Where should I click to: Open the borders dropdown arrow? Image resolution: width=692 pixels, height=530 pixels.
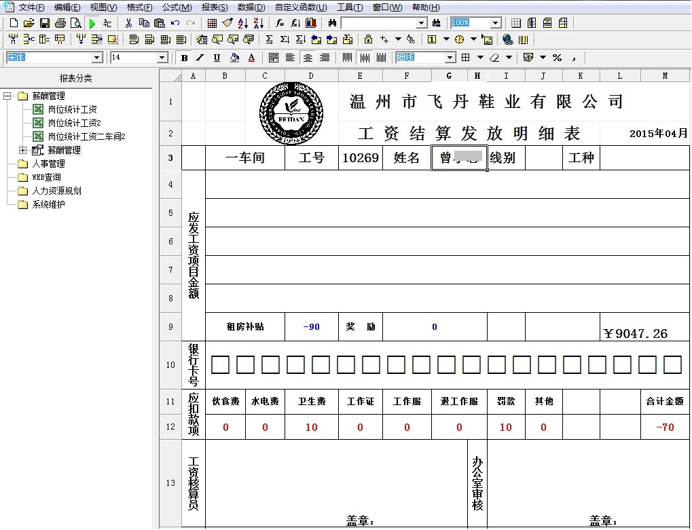point(480,58)
